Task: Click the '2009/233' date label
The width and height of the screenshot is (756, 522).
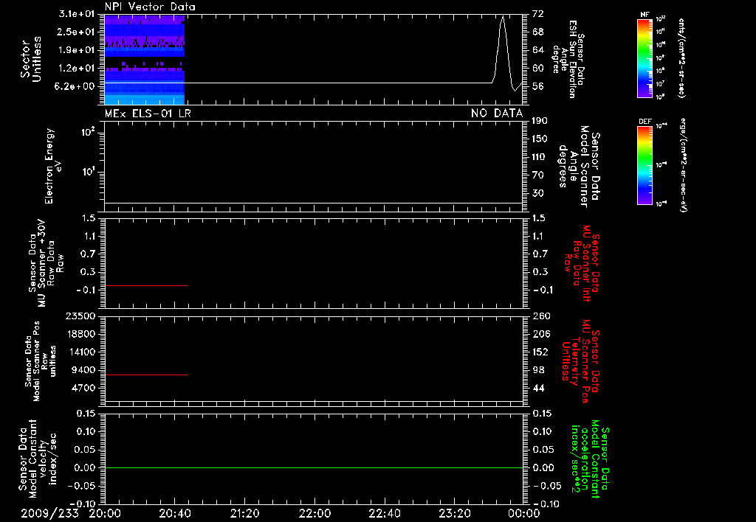Action: 49,513
